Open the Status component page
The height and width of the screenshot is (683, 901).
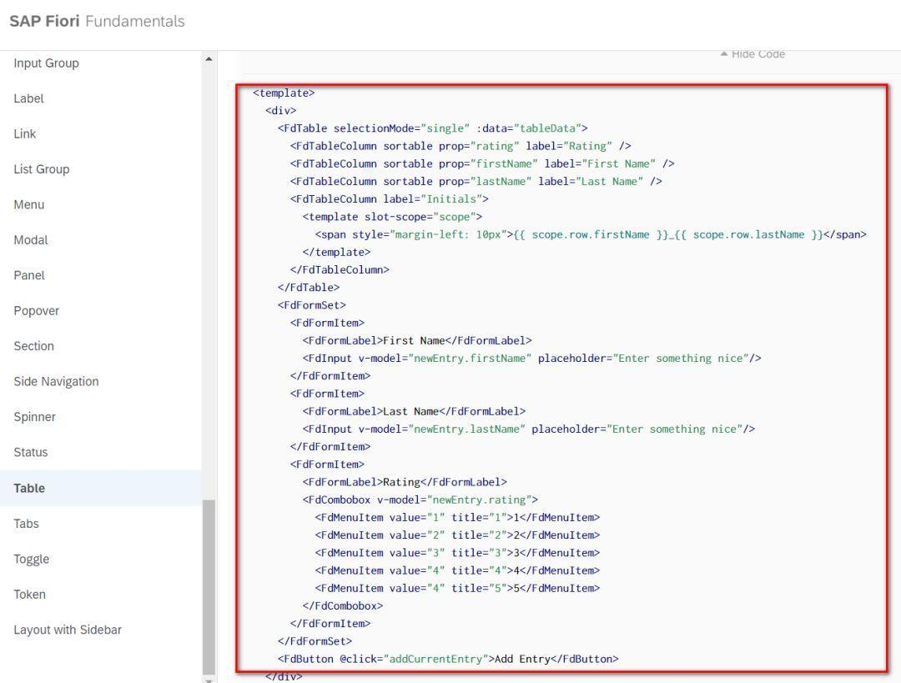31,453
